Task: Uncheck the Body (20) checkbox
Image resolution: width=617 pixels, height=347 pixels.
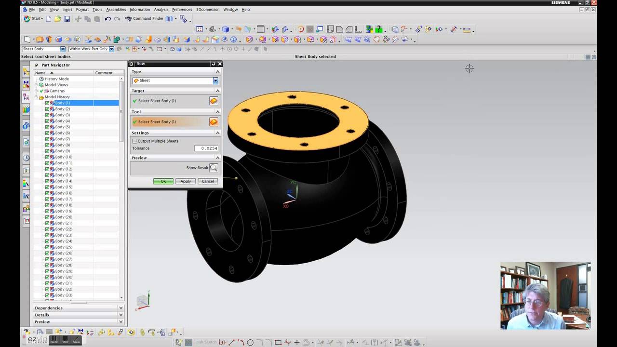Action: (x=47, y=217)
